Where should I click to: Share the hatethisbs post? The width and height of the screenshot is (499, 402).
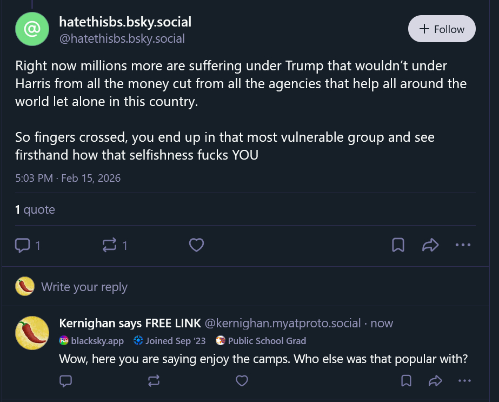click(x=430, y=246)
